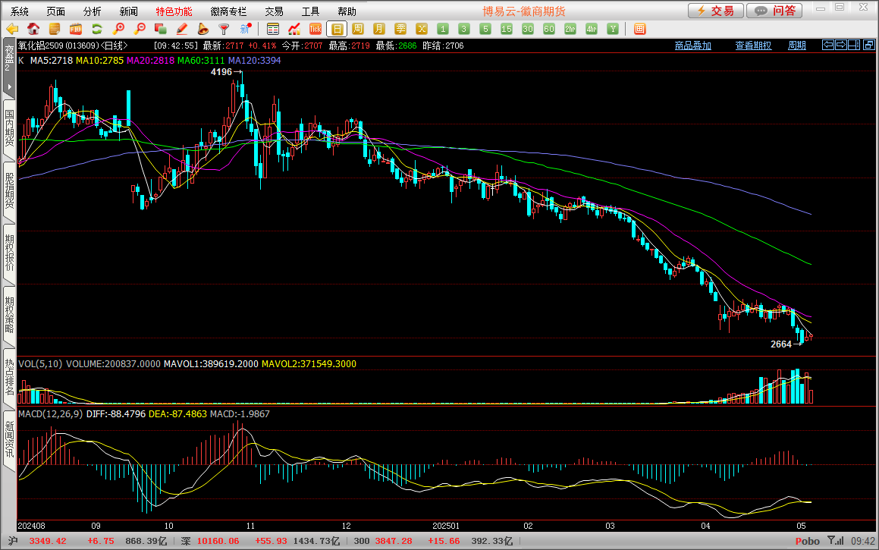Click the network signal icon in status bar

pyautogui.click(x=836, y=541)
